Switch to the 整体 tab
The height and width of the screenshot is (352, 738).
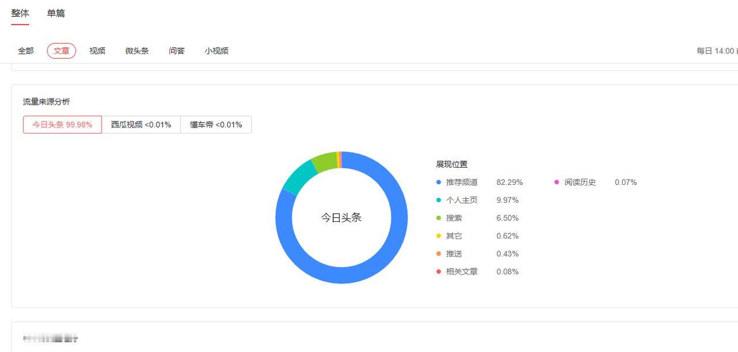(x=20, y=13)
